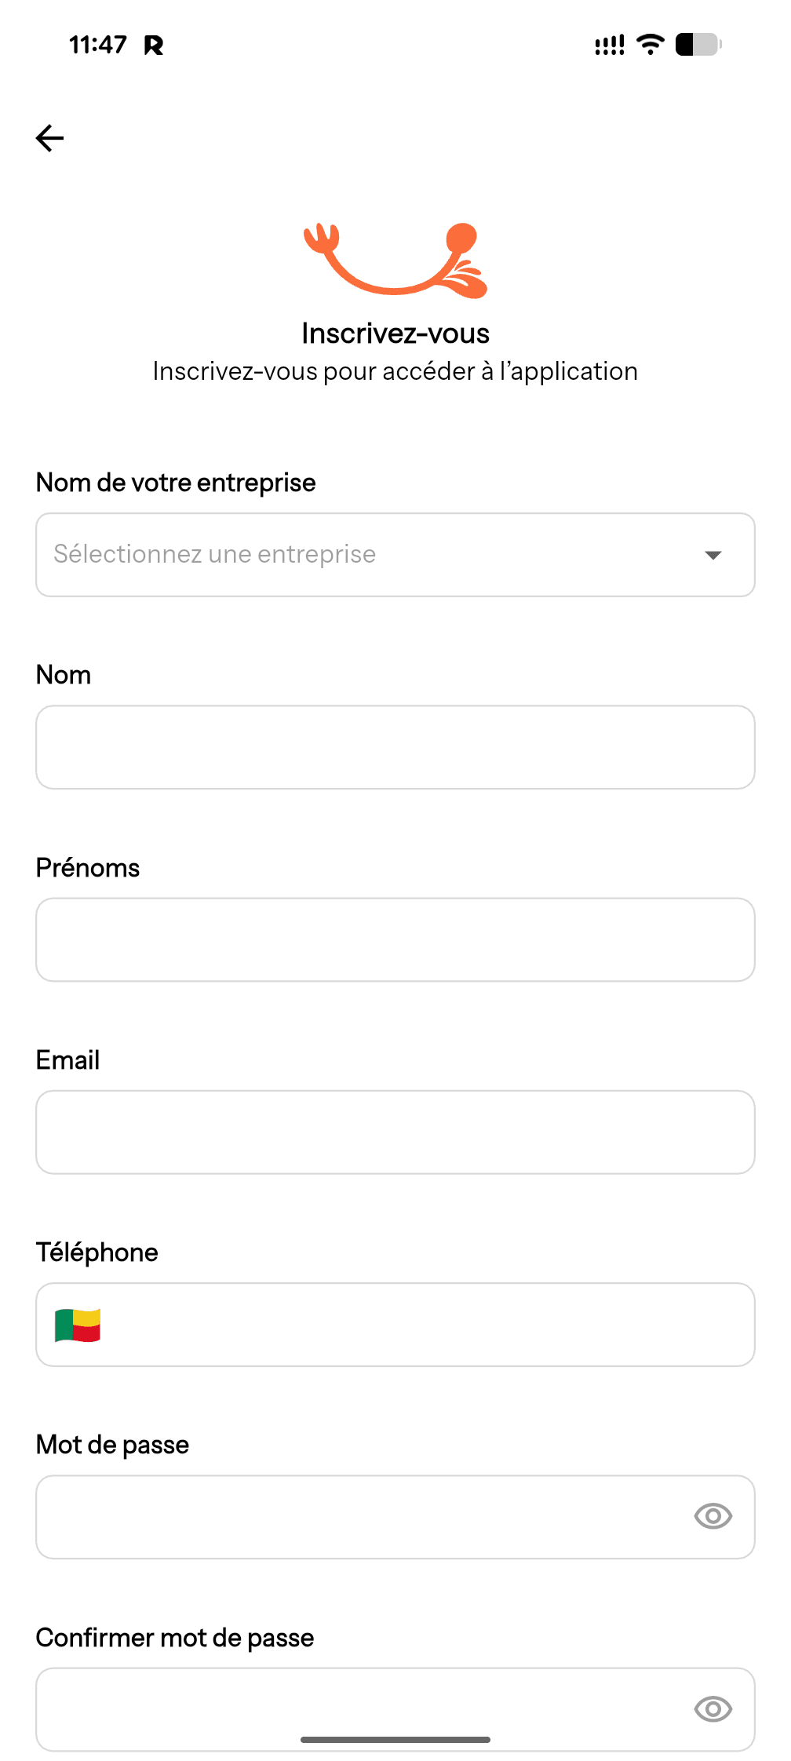Tap the Benin flag country selector
Viewport: 791px width, 1761px height.
pyautogui.click(x=78, y=1325)
